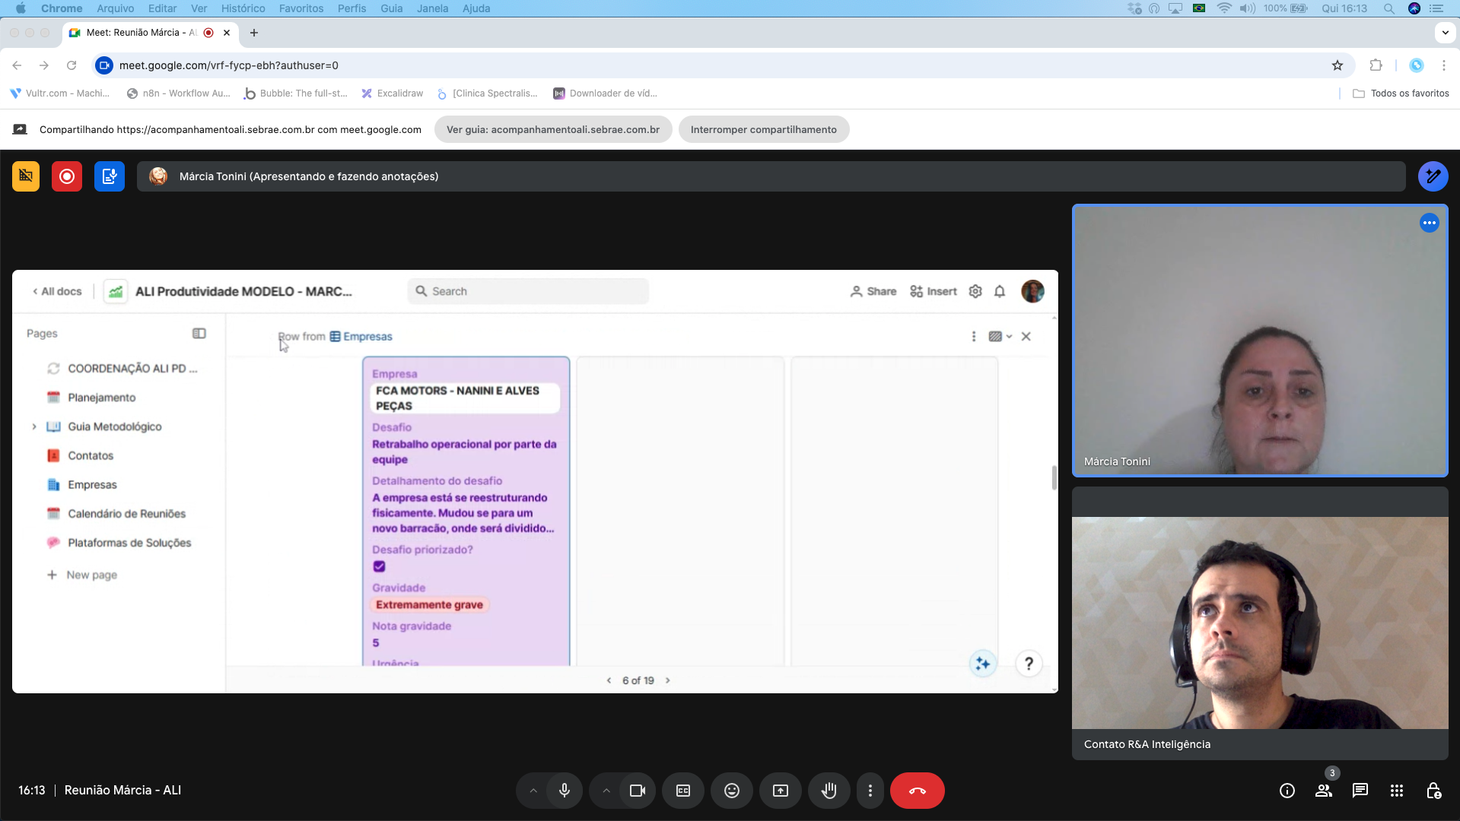Image resolution: width=1460 pixels, height=821 pixels.
Task: Click the Coda doc vertical scrollbar
Action: pos(1054,478)
